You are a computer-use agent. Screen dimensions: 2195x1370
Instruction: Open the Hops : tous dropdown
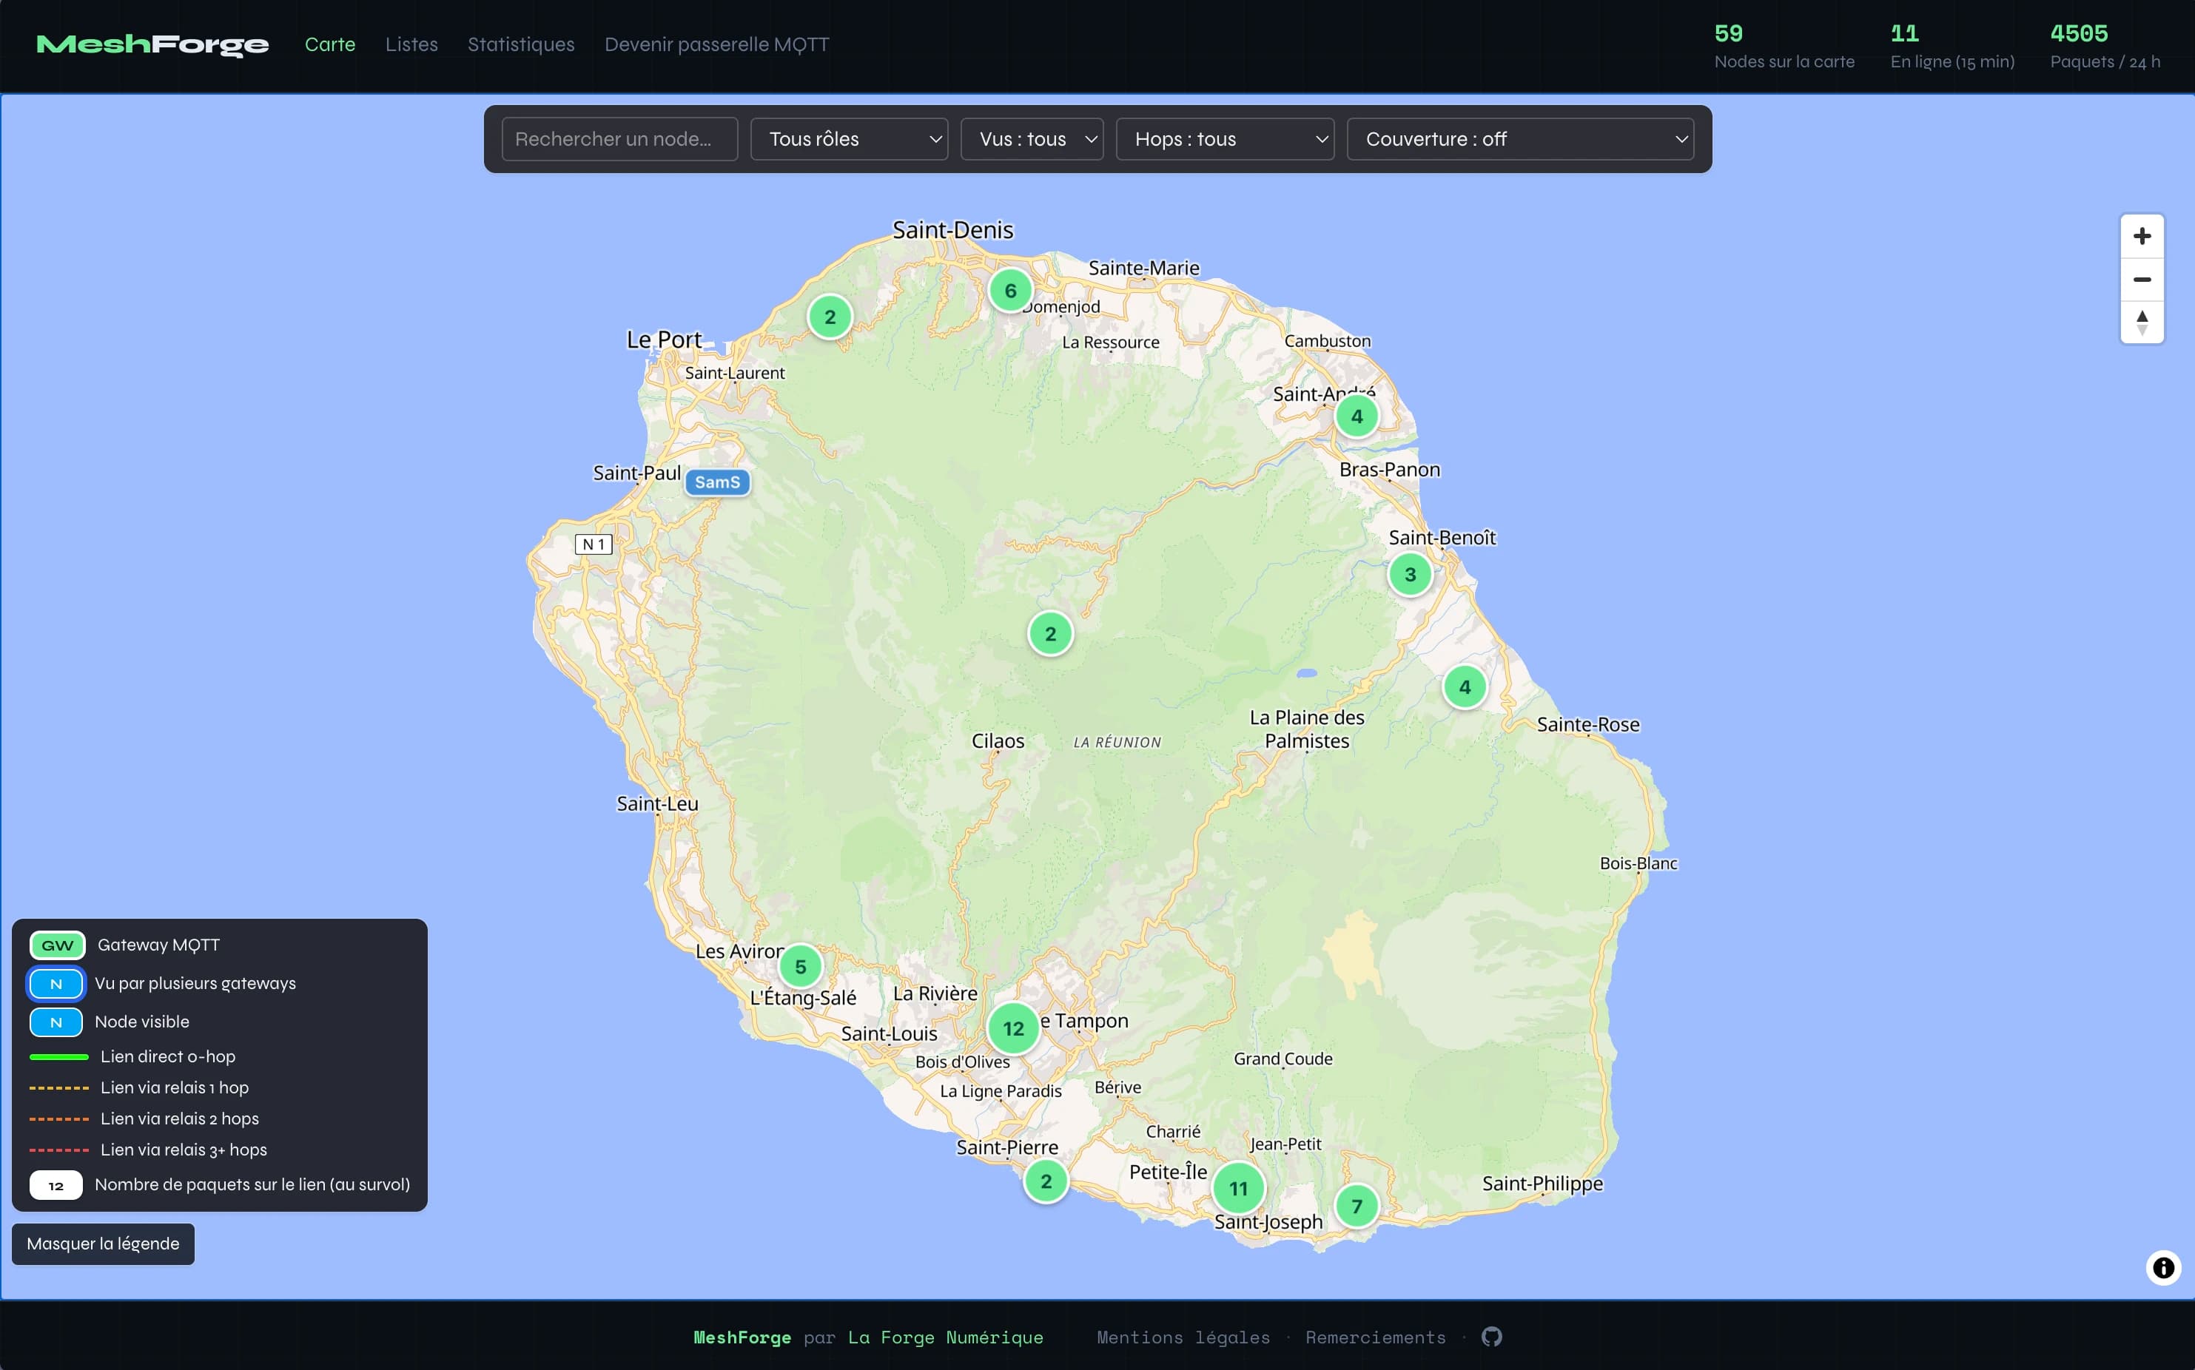click(x=1224, y=138)
